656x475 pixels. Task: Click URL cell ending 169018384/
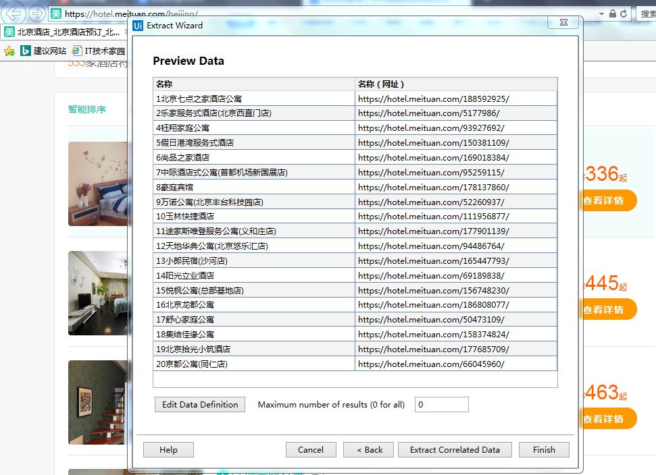[456, 157]
